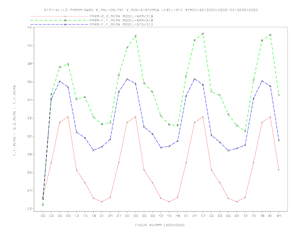The image size is (304, 235).
Task: Click x-axis tick label 39
Action: click(x=152, y=216)
